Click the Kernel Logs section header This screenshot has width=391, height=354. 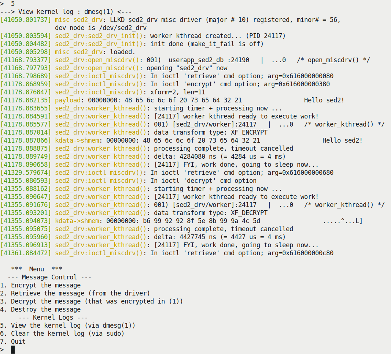(53, 317)
